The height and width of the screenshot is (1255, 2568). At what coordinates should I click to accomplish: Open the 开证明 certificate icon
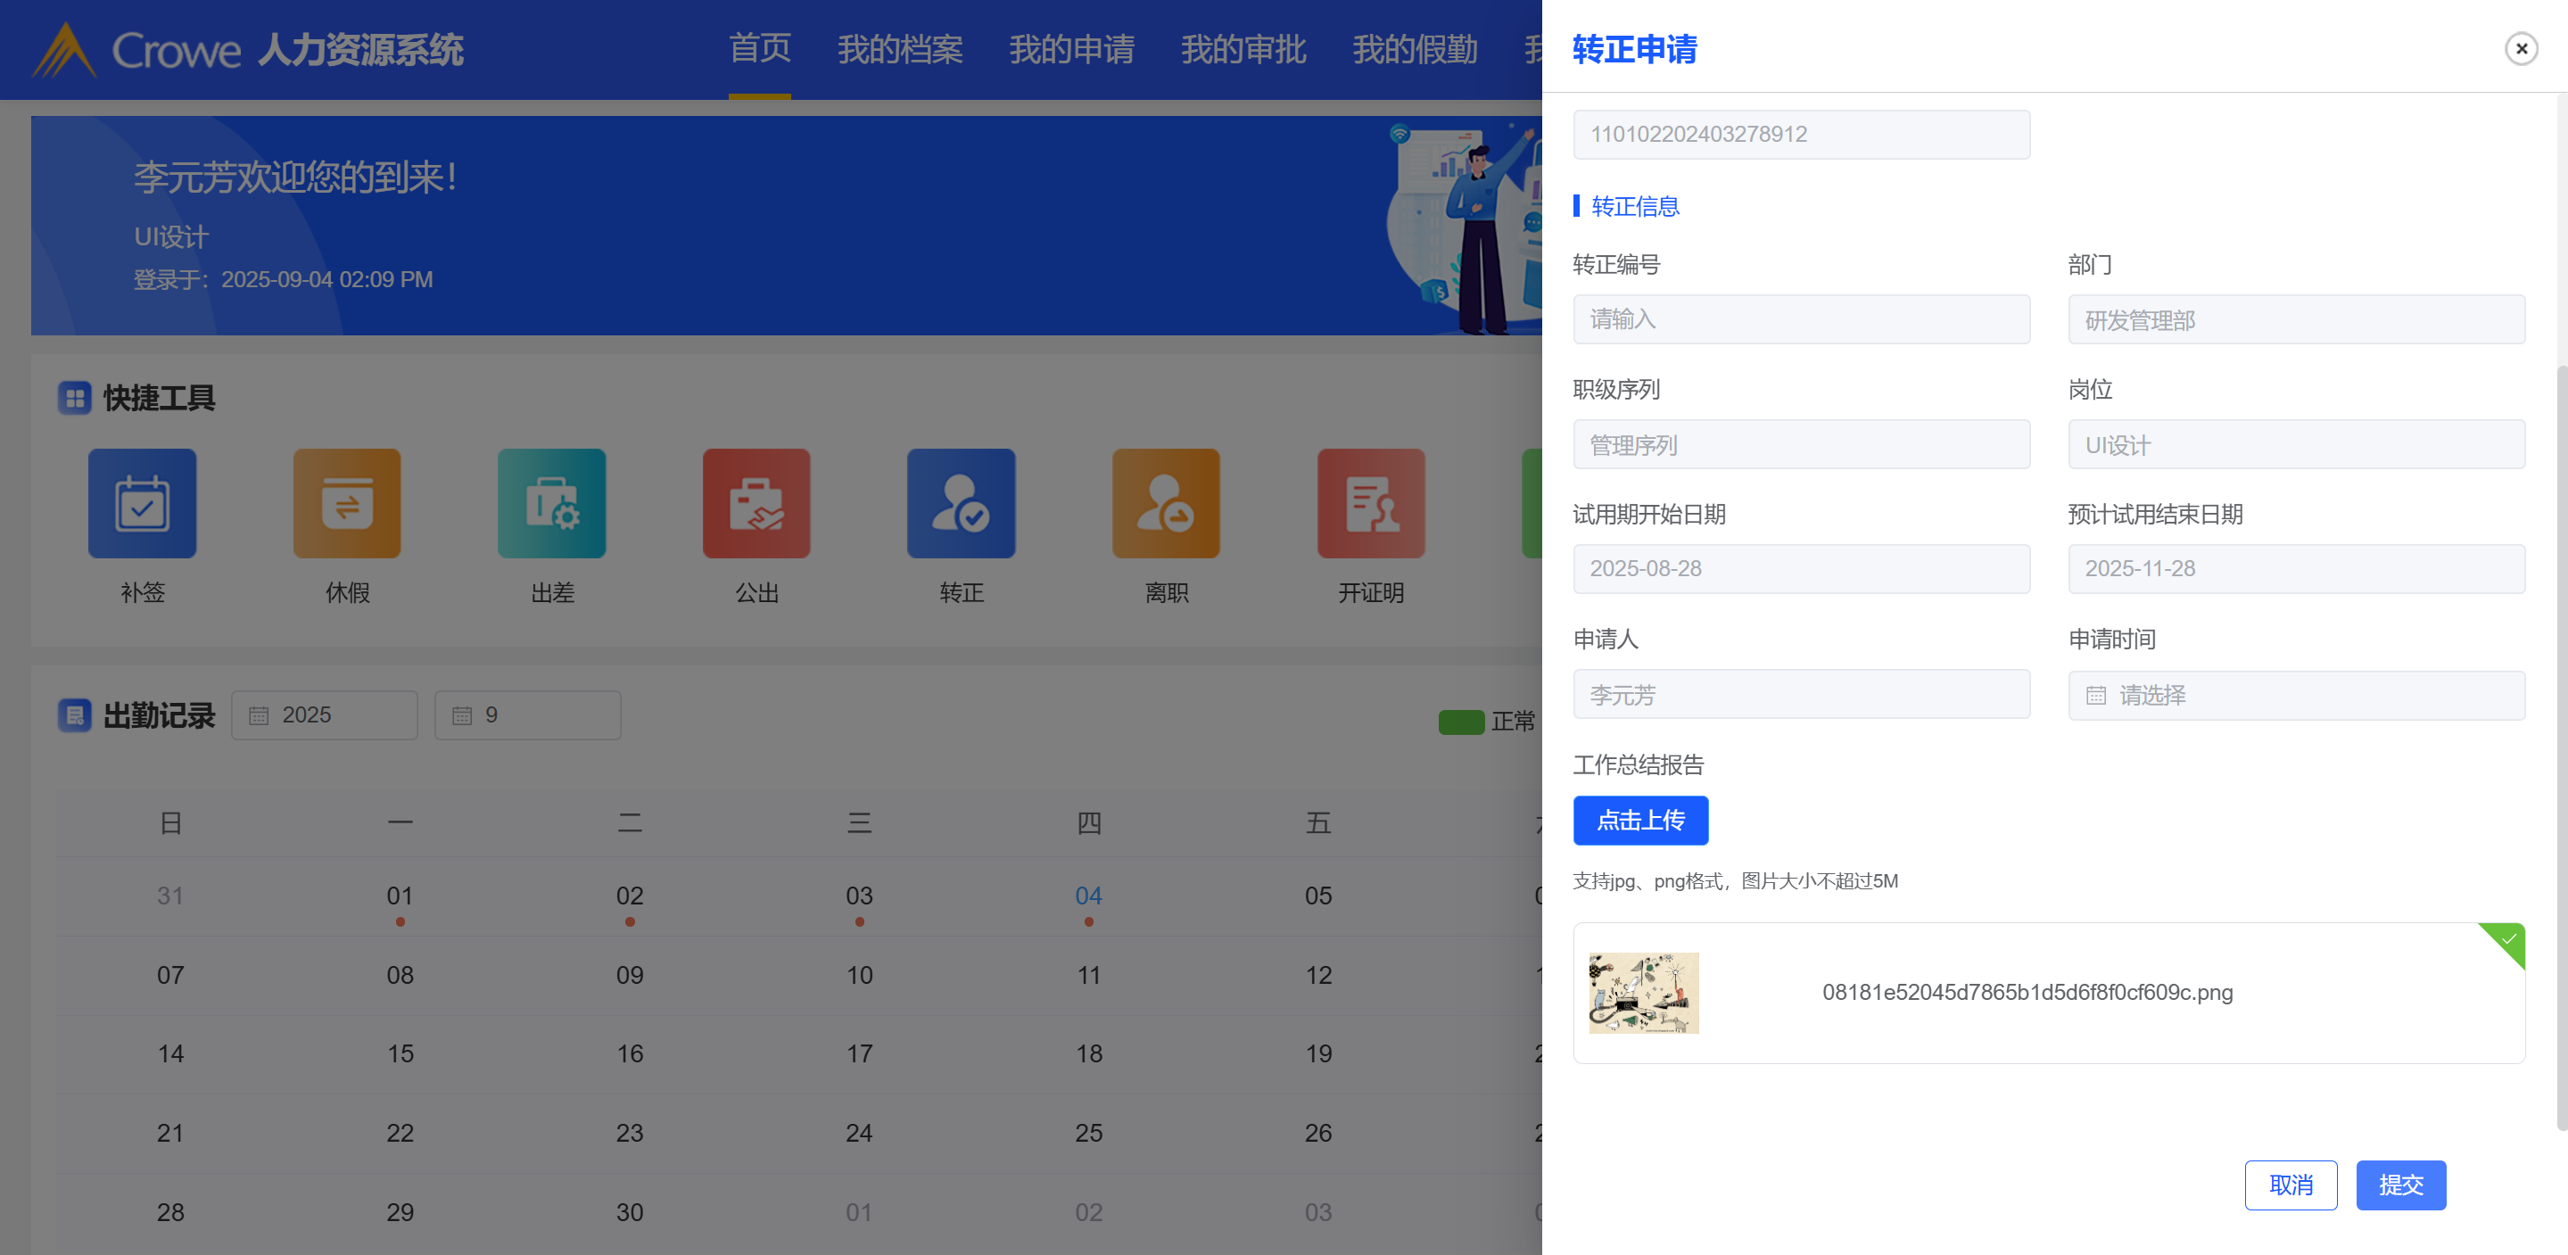click(1370, 502)
